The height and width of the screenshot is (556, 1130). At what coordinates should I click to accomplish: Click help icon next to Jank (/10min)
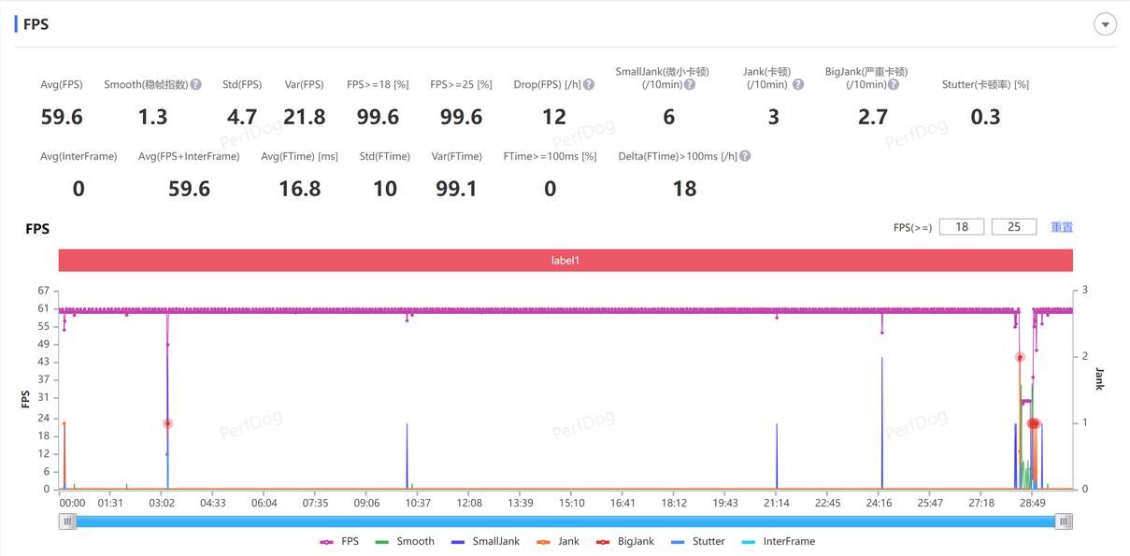[x=798, y=84]
